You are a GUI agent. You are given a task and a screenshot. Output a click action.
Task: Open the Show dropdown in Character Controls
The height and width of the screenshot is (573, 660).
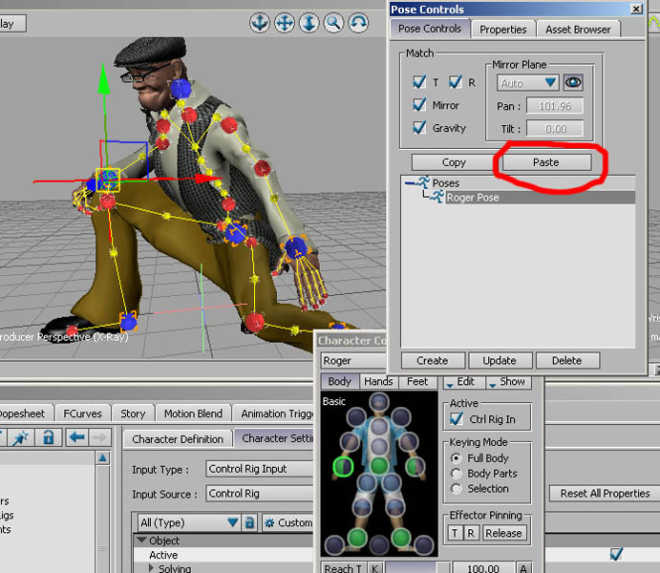click(x=508, y=382)
